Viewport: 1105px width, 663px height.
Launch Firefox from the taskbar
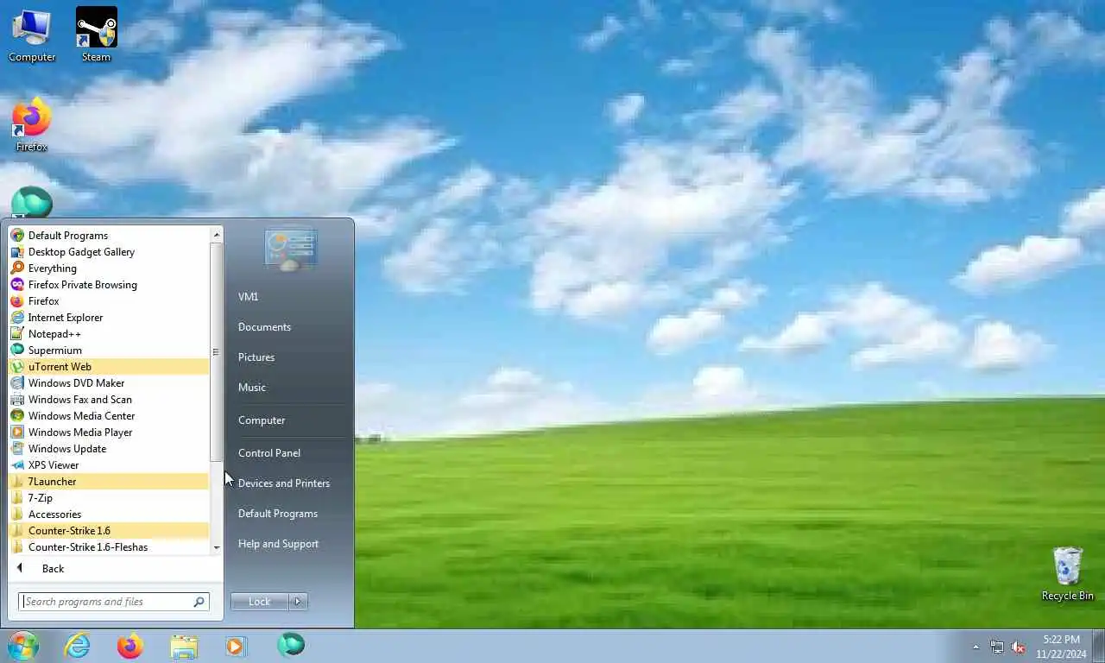[130, 646]
